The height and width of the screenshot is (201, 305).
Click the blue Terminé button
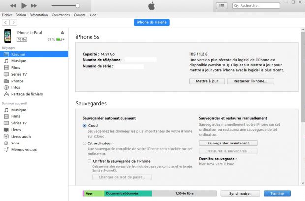[x=277, y=194]
